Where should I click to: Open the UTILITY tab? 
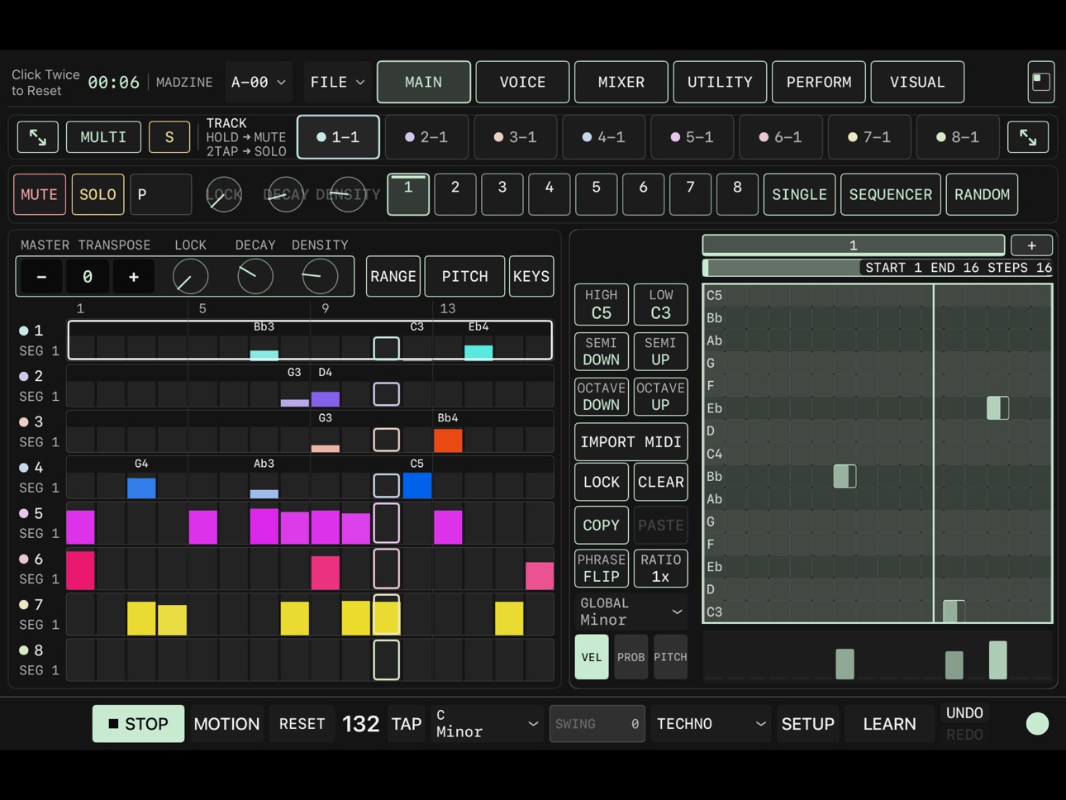click(x=720, y=82)
